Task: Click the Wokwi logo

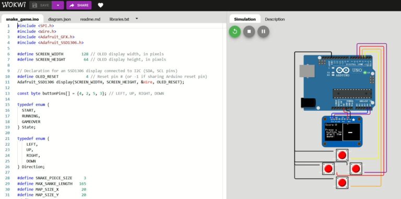Action: coord(14,5)
